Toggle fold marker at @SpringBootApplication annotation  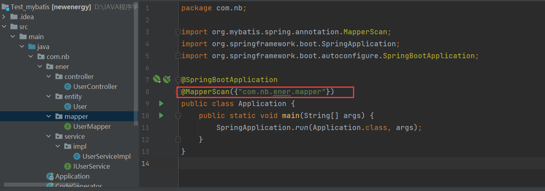178,80
